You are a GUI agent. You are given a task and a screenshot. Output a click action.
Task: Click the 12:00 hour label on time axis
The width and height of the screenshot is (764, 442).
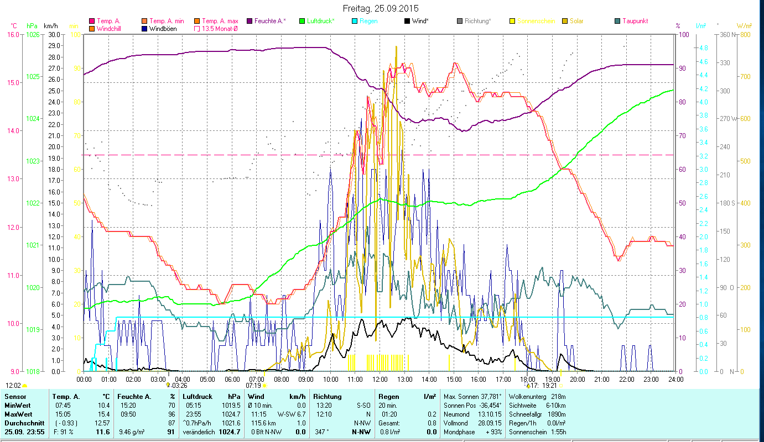pyautogui.click(x=380, y=379)
